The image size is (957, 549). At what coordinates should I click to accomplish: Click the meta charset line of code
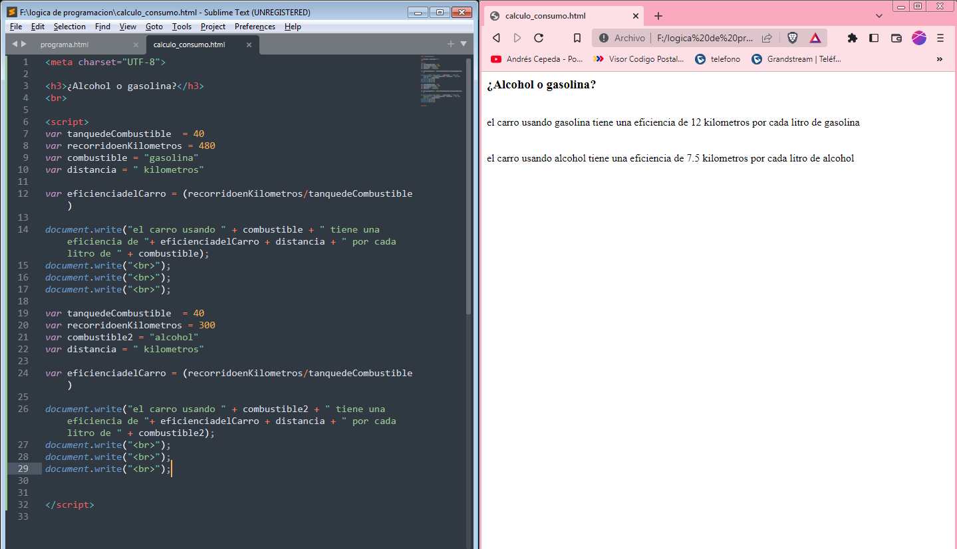(x=105, y=62)
